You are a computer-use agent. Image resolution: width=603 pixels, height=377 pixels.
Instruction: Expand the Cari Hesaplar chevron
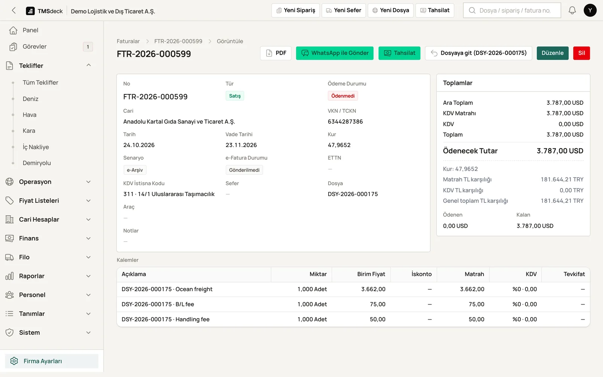pyautogui.click(x=89, y=219)
